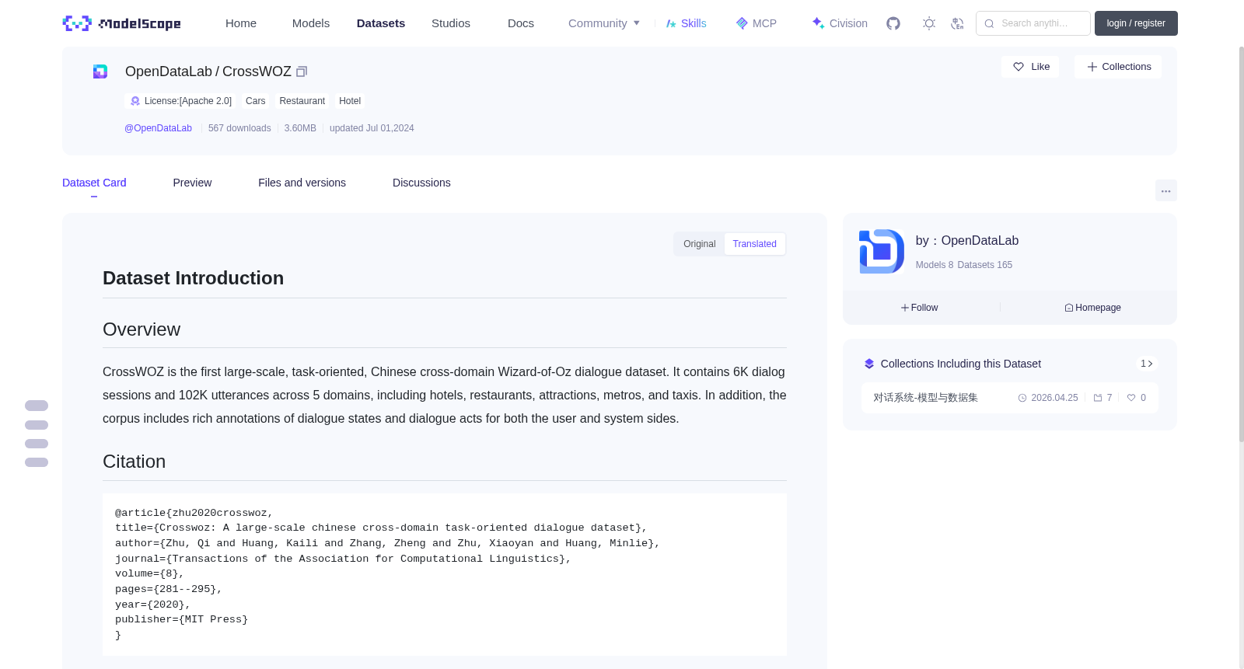Click the search magnifier icon
Image resolution: width=1244 pixels, height=669 pixels.
[990, 23]
